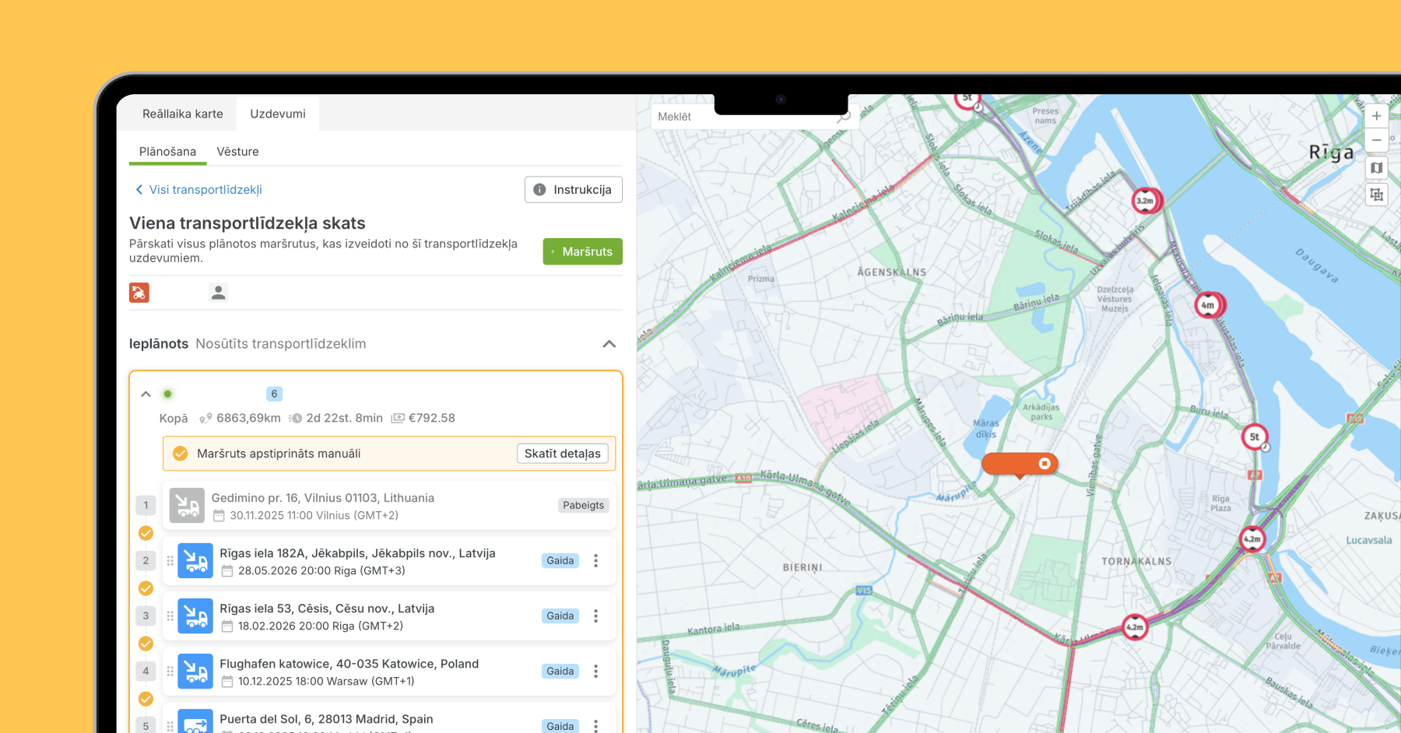Click the blue loading icon for Jēkabpils stop
Image resolution: width=1401 pixels, height=733 pixels.
click(195, 561)
